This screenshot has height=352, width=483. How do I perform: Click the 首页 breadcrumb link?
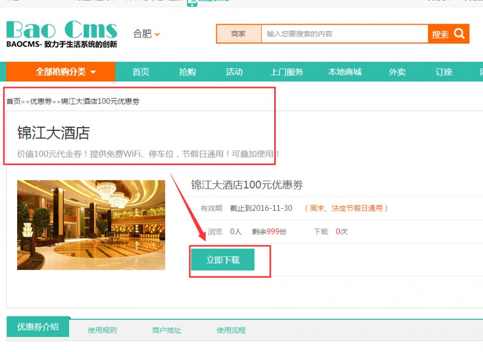[13, 101]
